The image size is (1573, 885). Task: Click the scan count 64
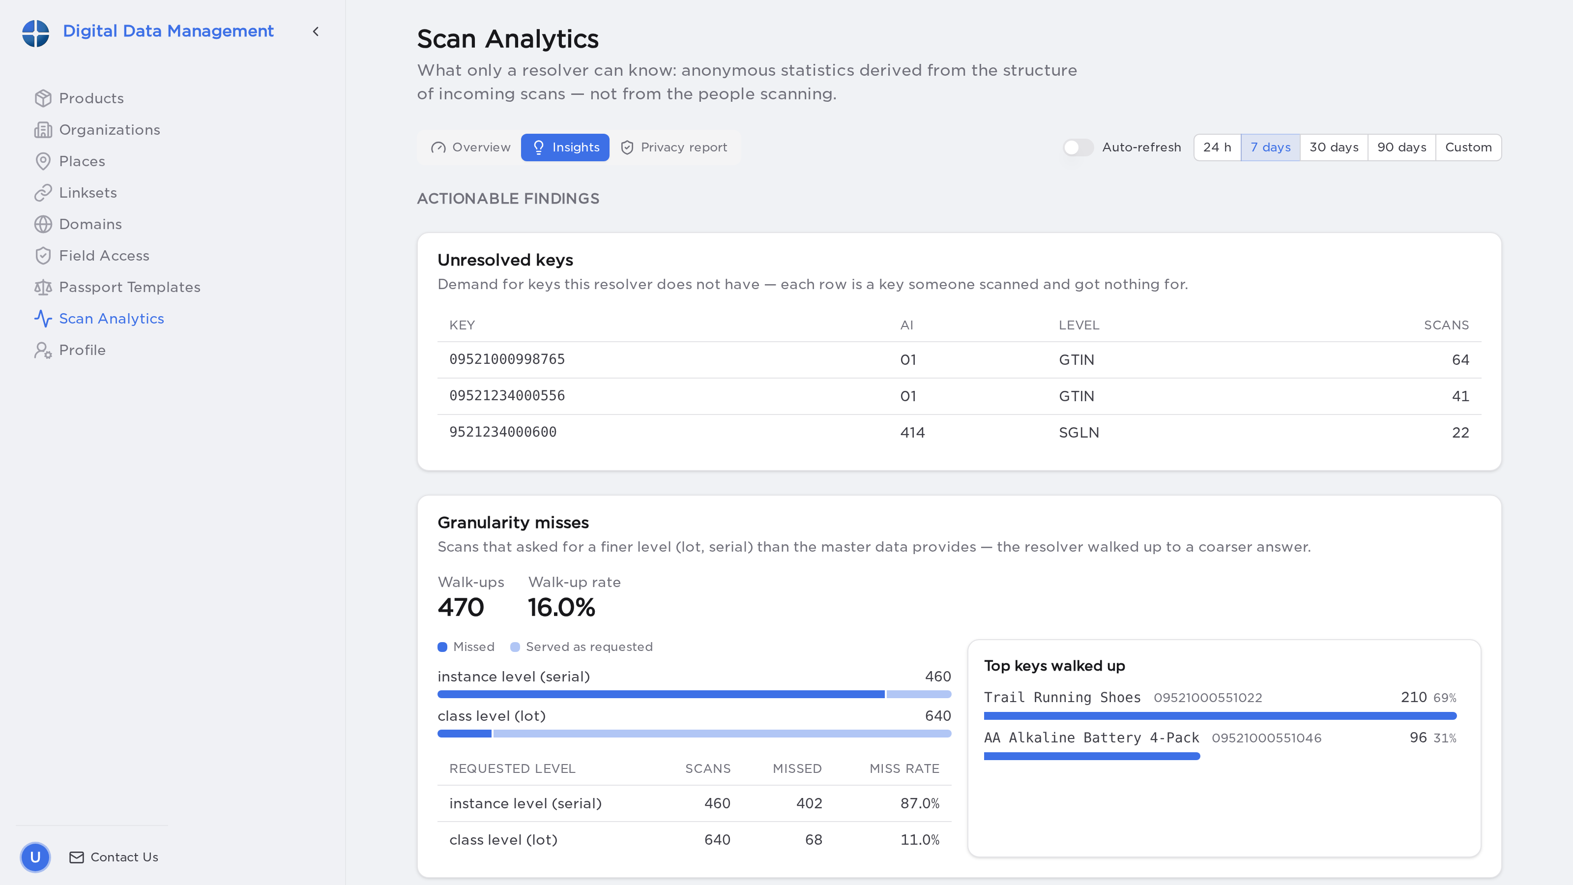click(x=1460, y=360)
